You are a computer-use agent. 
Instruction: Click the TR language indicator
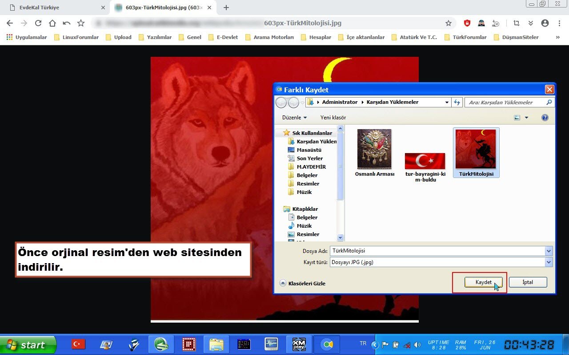[x=363, y=343]
